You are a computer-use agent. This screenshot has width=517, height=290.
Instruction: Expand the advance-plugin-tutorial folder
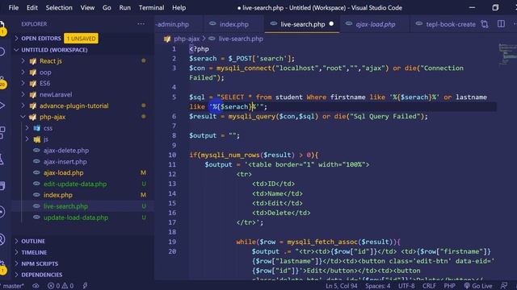pos(74,106)
